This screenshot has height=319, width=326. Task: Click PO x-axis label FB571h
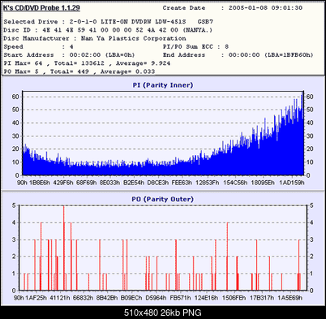180,298
